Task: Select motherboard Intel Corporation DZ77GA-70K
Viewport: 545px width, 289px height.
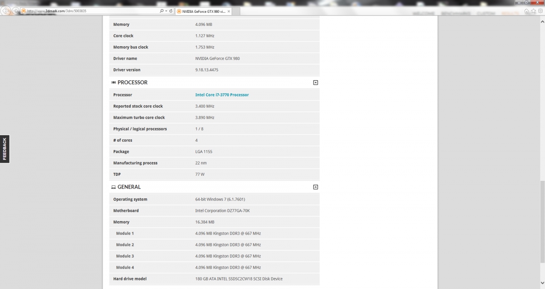Action: click(223, 211)
